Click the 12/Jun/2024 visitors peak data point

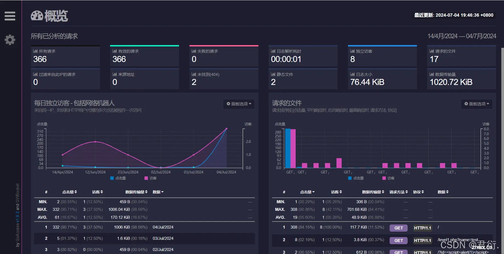point(95,142)
